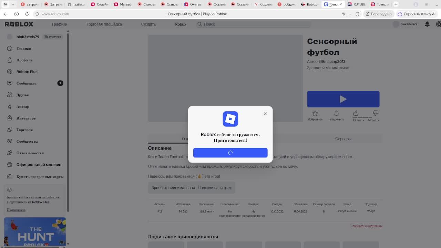Open Графики in the top navigation
The height and width of the screenshot is (248, 441).
click(60, 24)
